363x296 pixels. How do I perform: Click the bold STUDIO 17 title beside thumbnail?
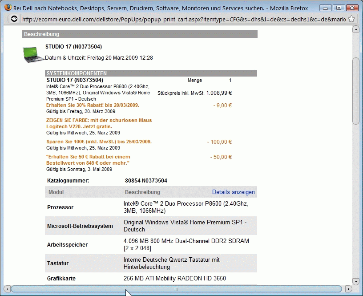click(73, 47)
